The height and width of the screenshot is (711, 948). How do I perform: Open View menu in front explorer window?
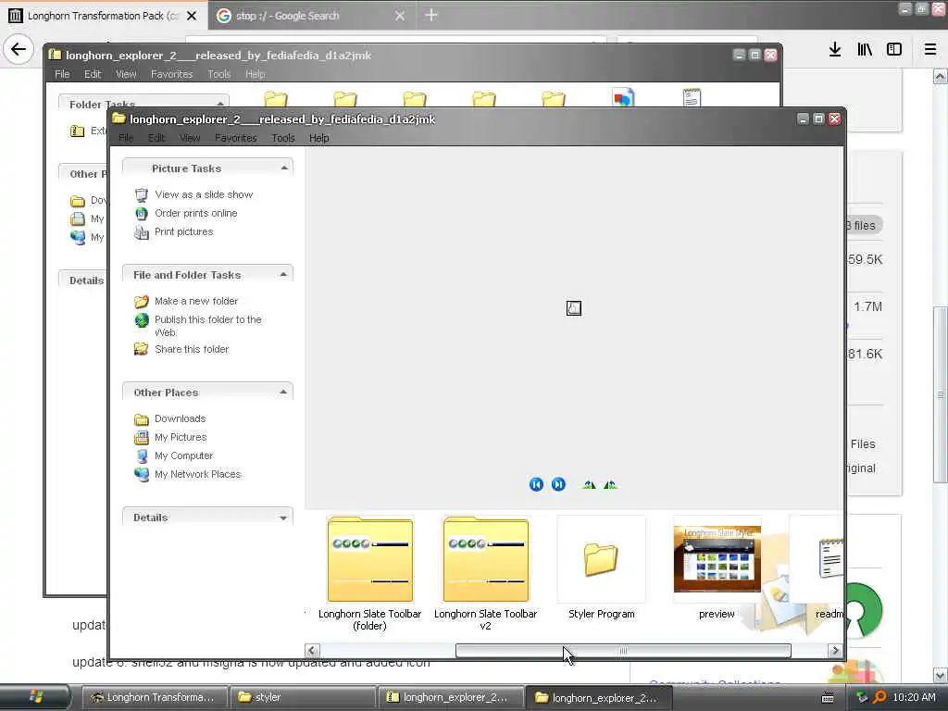pos(190,138)
